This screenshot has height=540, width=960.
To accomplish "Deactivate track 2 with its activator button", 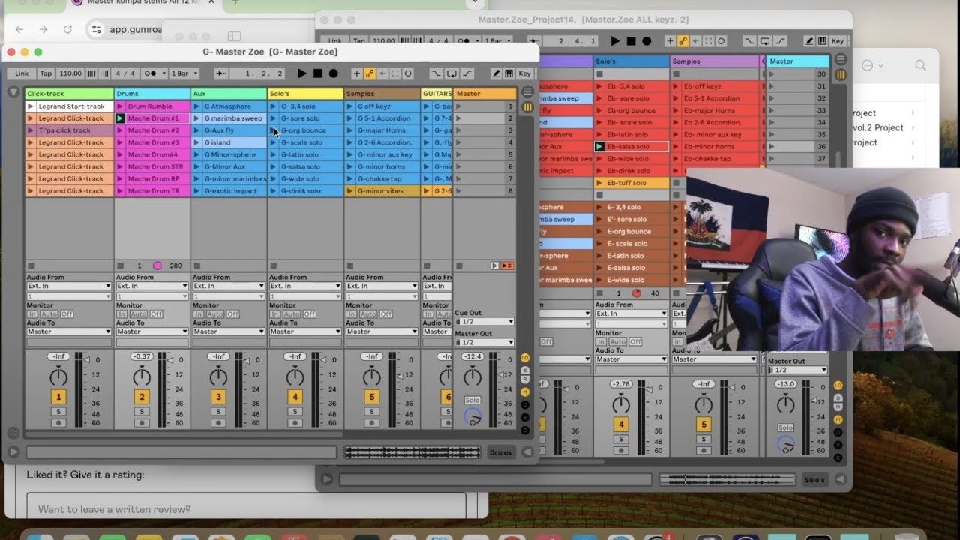I will 142,397.
